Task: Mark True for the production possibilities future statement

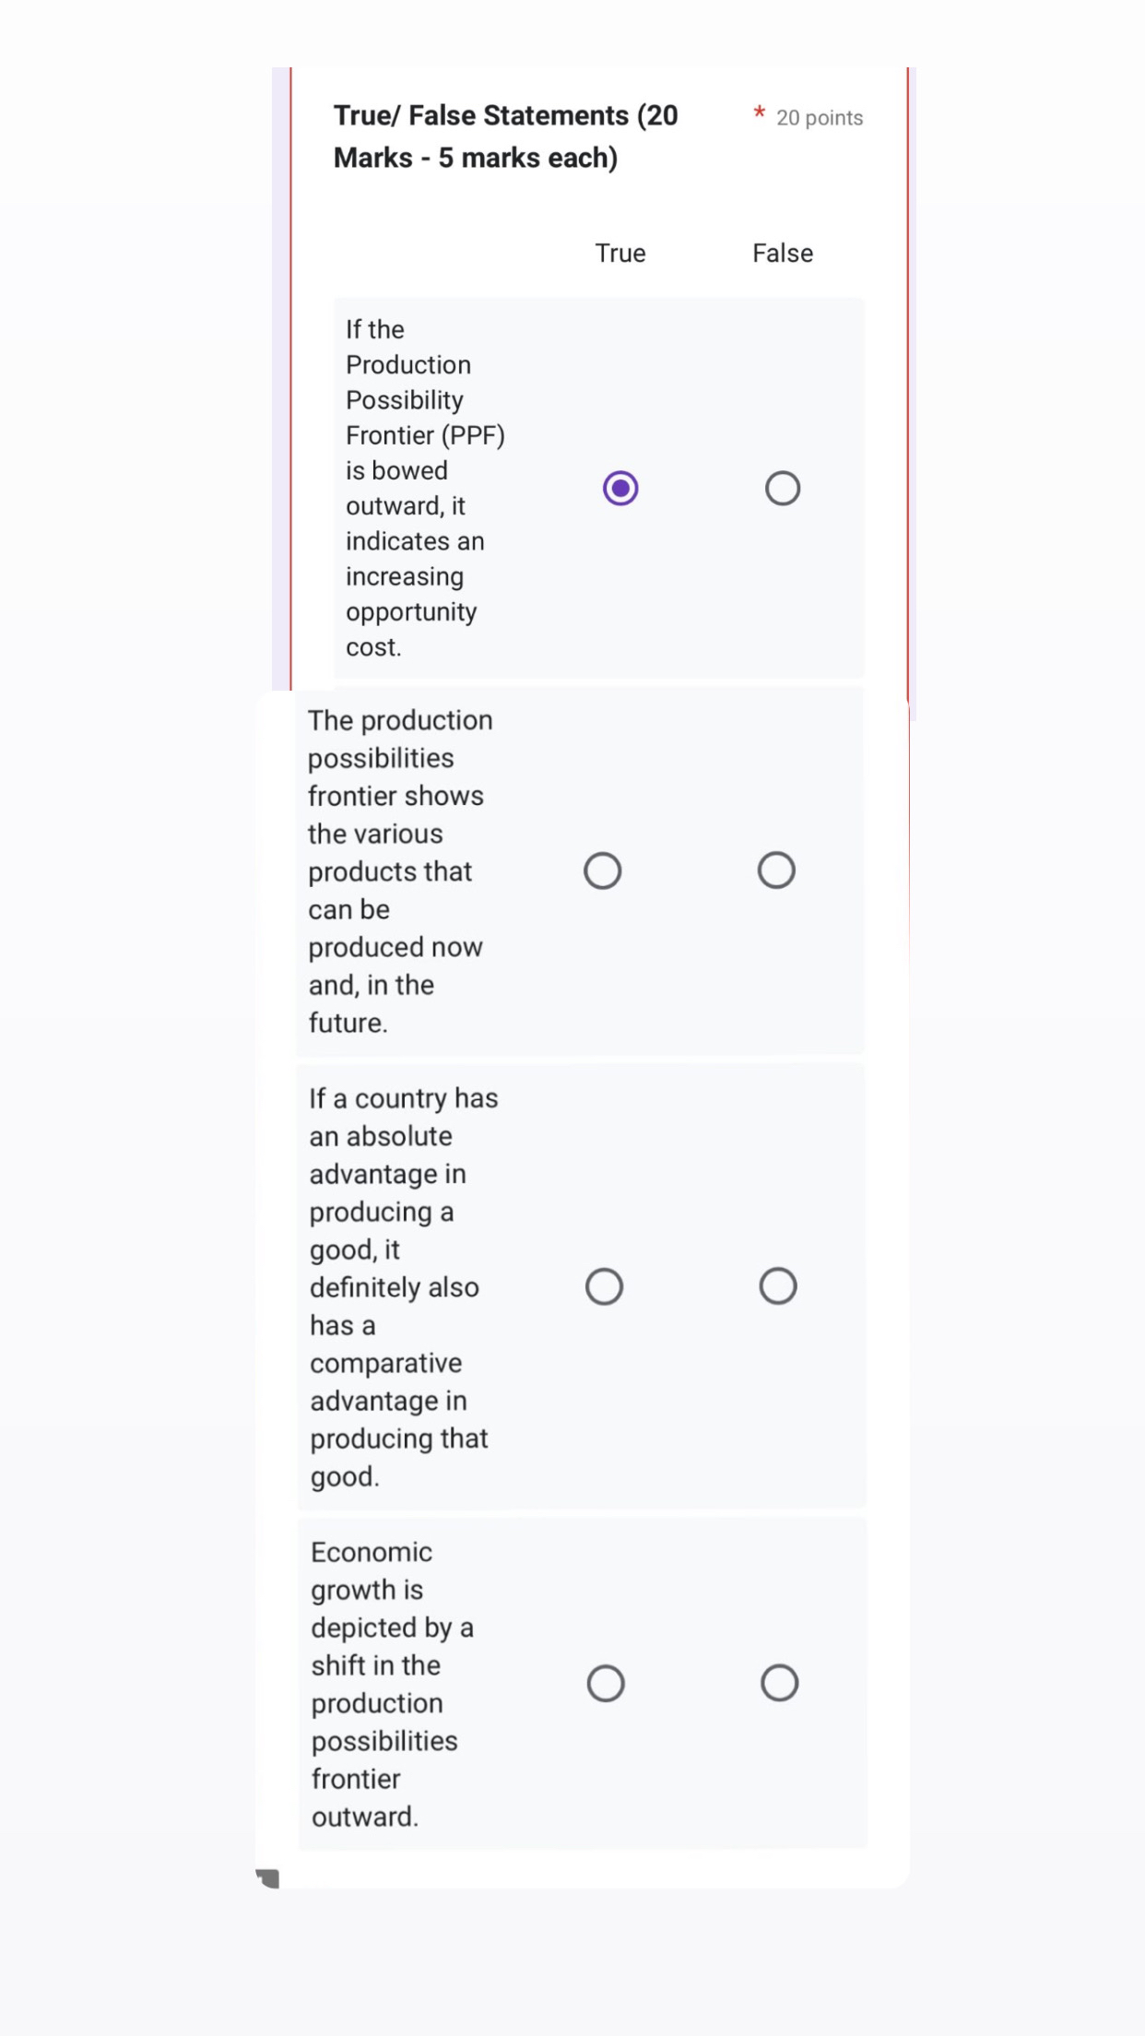Action: 604,870
